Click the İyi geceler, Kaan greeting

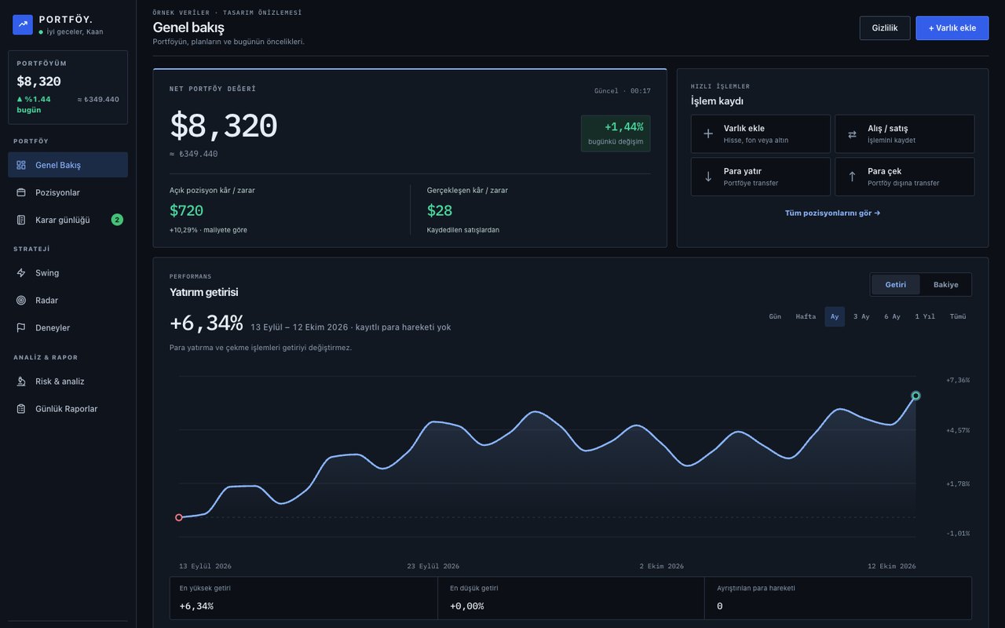click(75, 32)
